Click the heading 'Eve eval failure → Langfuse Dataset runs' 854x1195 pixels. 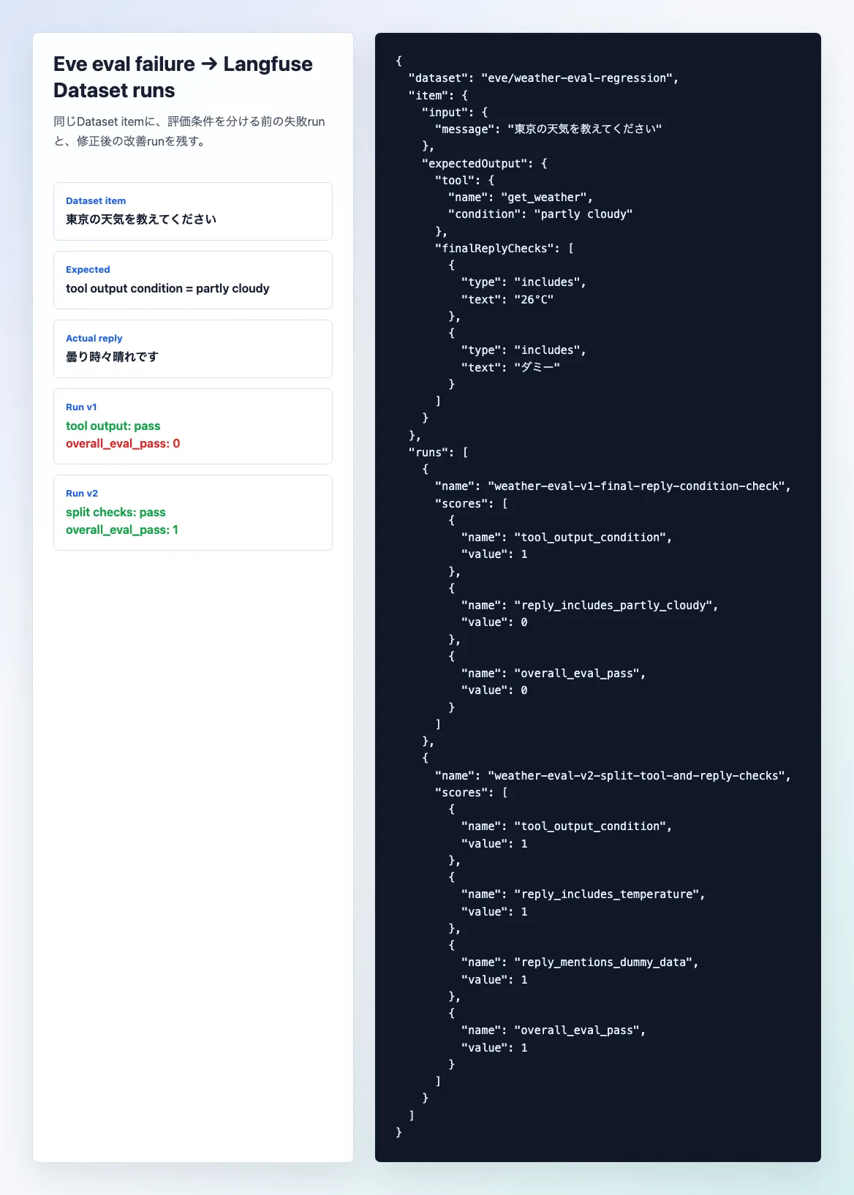click(x=183, y=77)
